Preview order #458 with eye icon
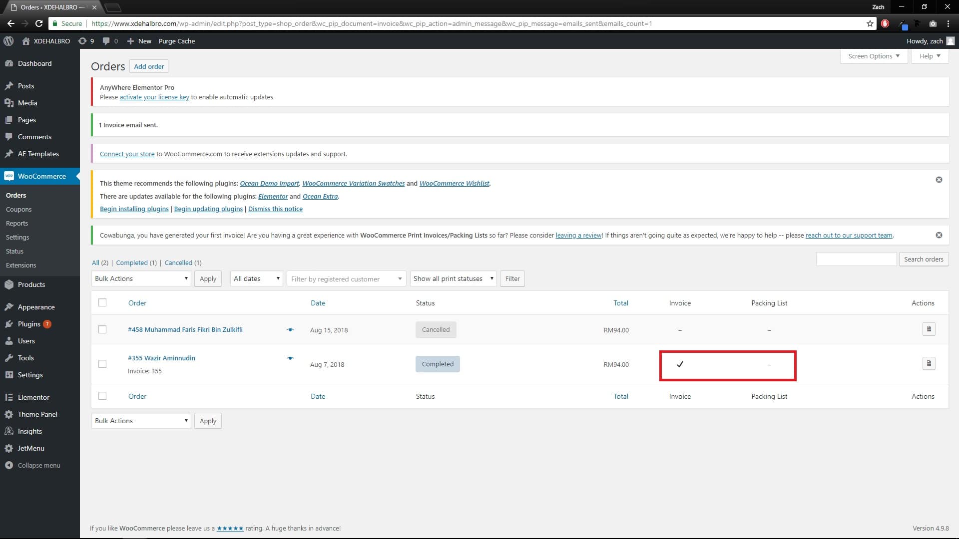Image resolution: width=959 pixels, height=539 pixels. (290, 330)
